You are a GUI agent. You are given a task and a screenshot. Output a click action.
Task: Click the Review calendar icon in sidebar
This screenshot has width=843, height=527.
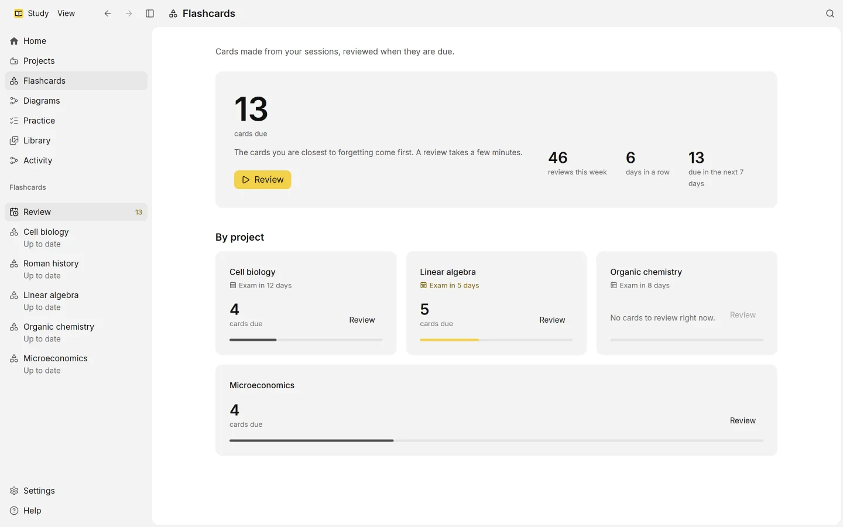pyautogui.click(x=14, y=212)
